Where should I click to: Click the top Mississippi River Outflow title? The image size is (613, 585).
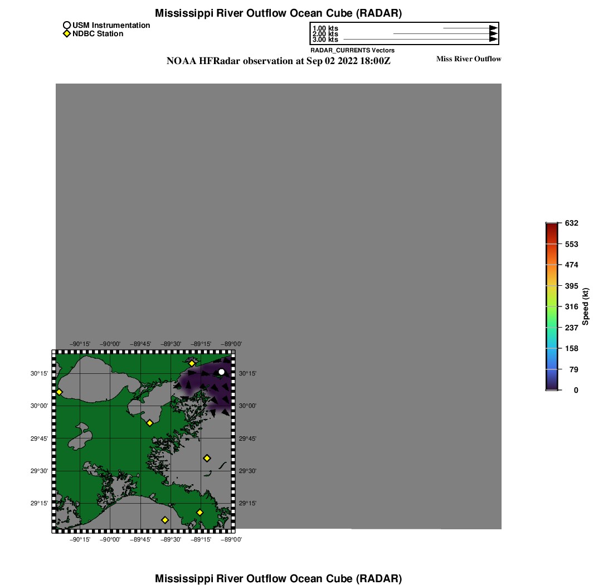[x=278, y=13]
